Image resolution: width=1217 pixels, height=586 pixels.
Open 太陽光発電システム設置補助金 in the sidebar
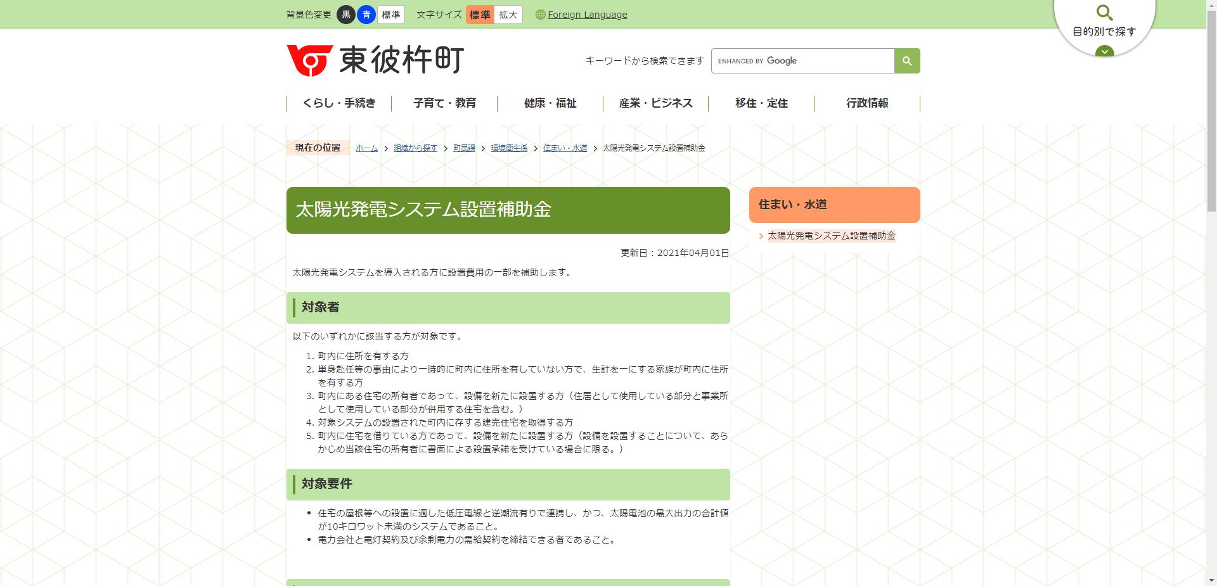pos(832,235)
